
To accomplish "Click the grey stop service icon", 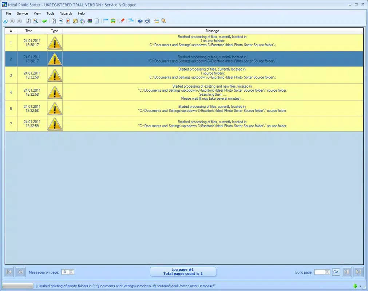I will point(12,21).
